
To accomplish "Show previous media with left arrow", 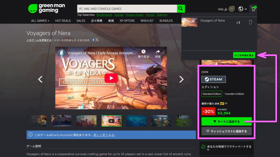I will [40, 79].
